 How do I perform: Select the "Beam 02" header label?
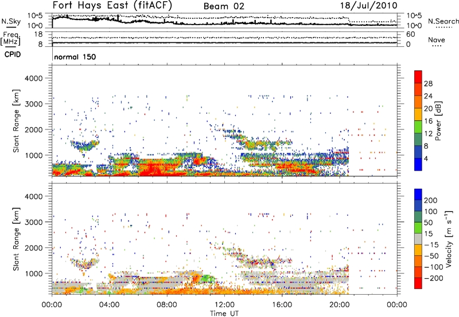click(x=224, y=6)
